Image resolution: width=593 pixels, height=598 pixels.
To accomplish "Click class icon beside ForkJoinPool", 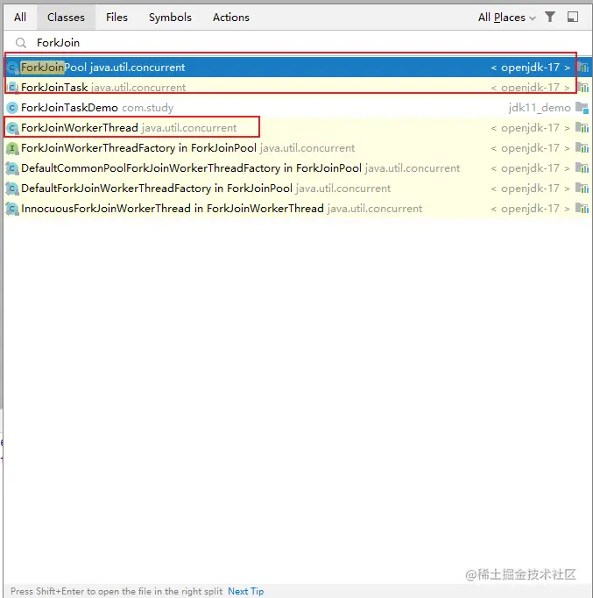I will point(12,68).
